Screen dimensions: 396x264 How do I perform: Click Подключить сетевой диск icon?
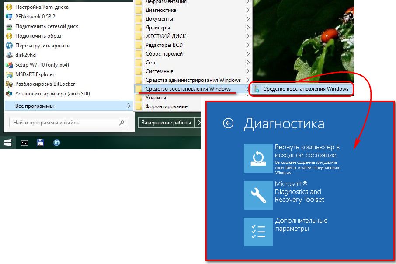pos(9,26)
